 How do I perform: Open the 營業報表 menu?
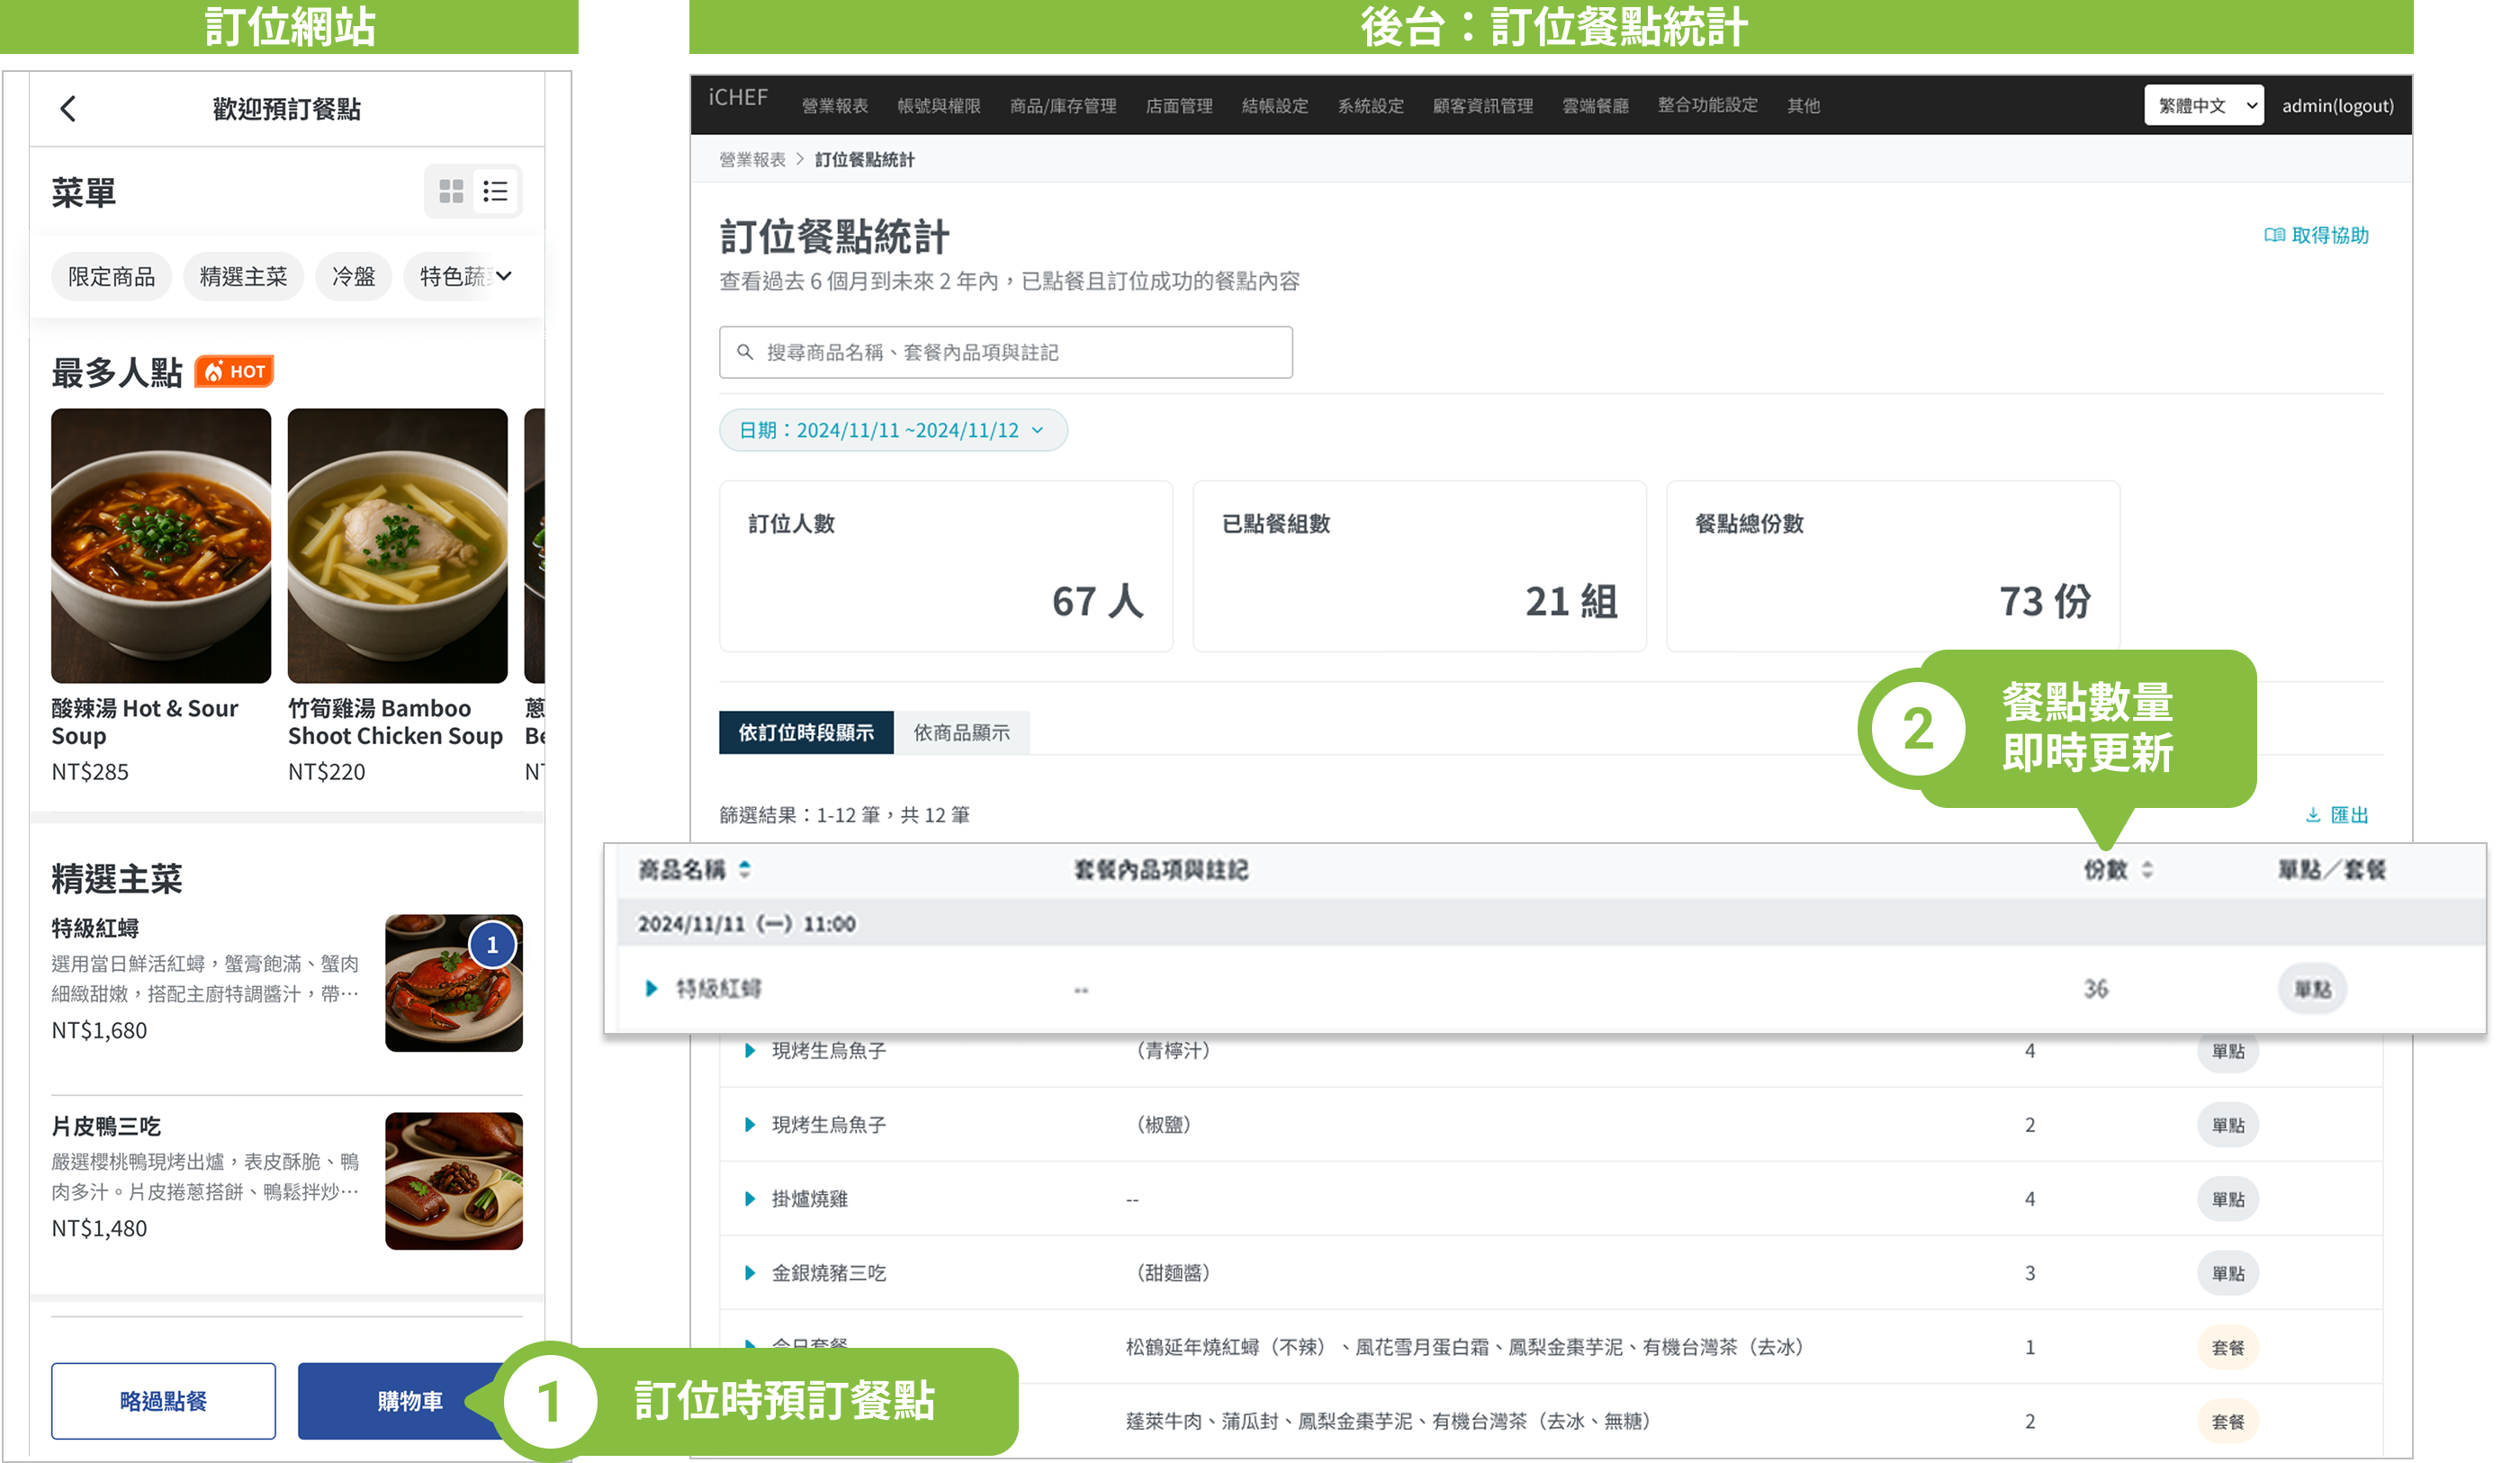[x=834, y=105]
